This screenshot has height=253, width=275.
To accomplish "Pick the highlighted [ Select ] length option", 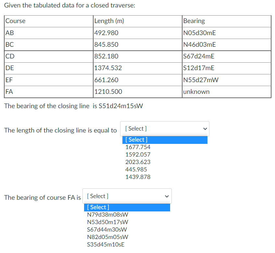I will pos(165,140).
